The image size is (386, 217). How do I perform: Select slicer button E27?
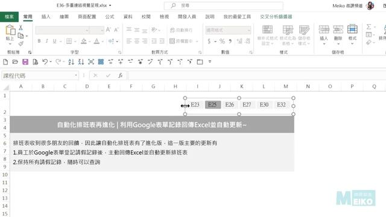pos(247,105)
